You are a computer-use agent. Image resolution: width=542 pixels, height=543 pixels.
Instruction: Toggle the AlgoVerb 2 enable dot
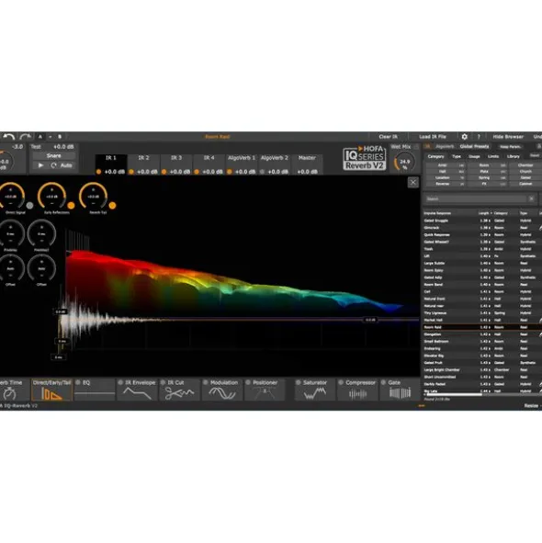262,172
